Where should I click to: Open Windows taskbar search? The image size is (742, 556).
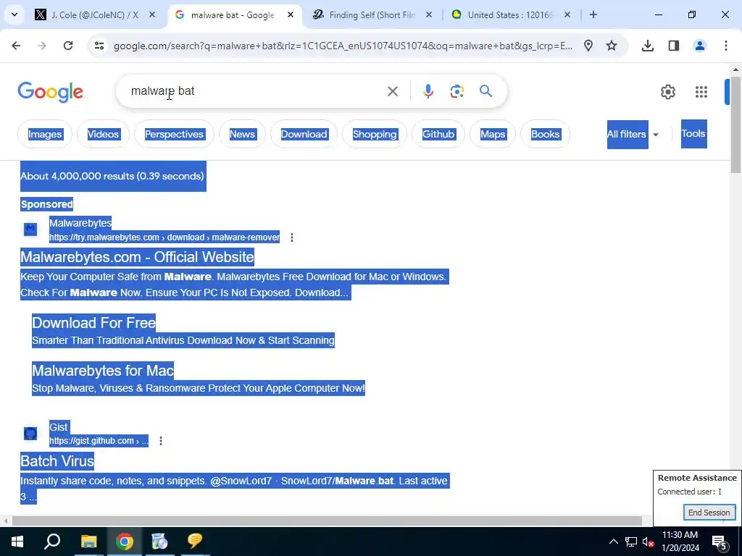52,542
